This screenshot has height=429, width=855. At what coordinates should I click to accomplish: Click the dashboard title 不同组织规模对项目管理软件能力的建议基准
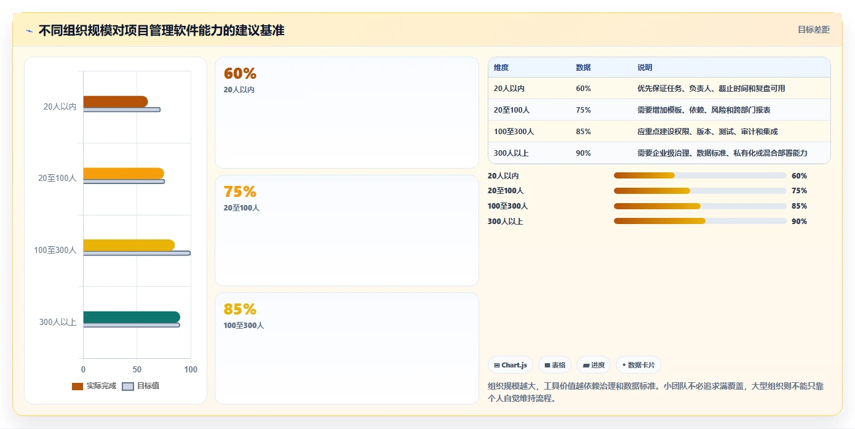(x=161, y=31)
